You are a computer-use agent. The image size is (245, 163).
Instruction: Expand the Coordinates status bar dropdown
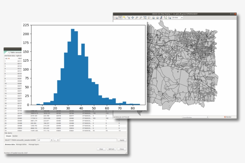(x=207, y=117)
